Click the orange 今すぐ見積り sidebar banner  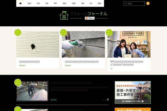pos(133,109)
